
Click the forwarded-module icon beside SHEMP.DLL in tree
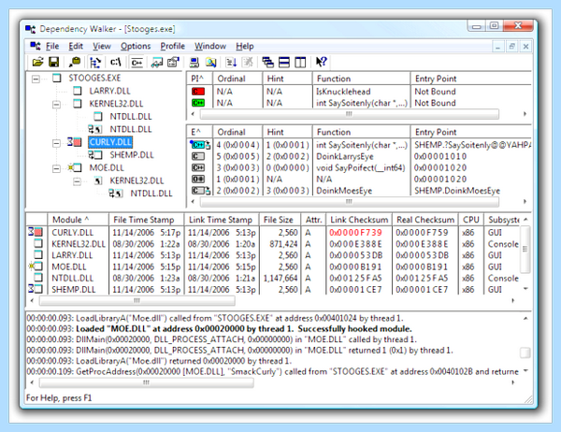[95, 155]
